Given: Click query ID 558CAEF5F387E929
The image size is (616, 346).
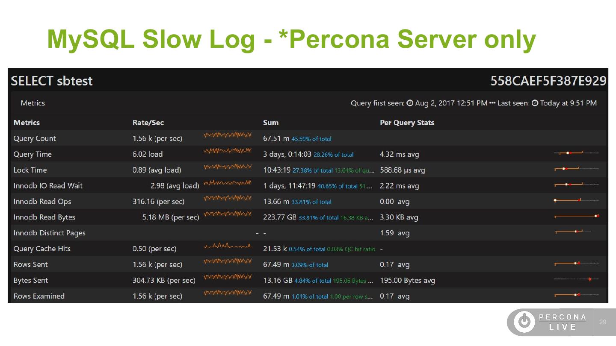Looking at the screenshot, I should click(548, 81).
